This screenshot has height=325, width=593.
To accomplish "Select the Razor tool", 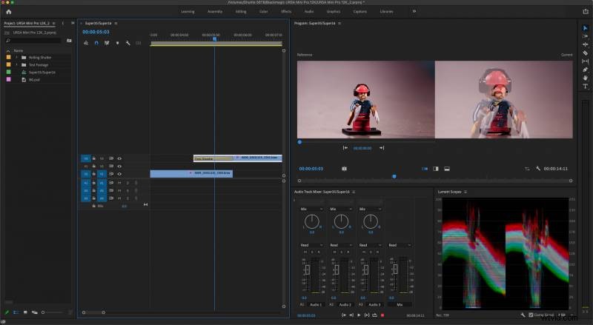I will 585,53.
